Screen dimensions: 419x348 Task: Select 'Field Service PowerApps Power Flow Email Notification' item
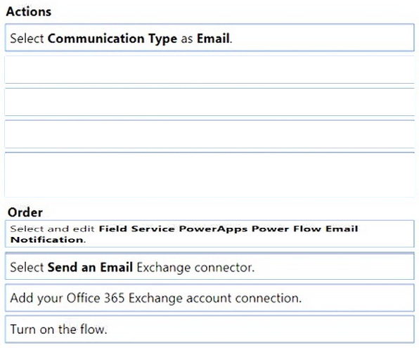[x=209, y=233]
